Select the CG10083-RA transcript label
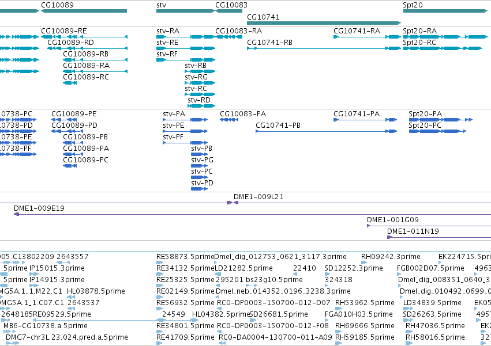The width and height of the screenshot is (491, 346). tap(239, 31)
